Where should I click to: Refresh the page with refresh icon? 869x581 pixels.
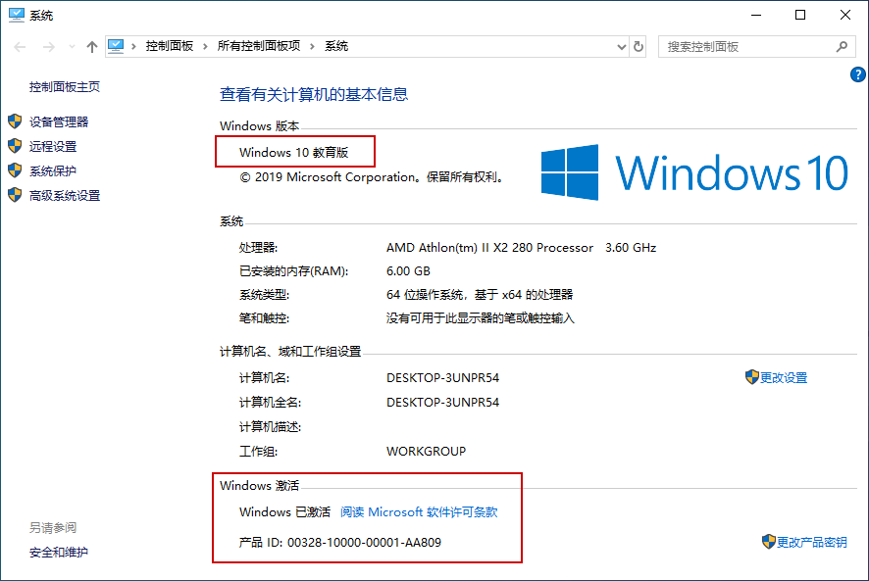[x=639, y=46]
